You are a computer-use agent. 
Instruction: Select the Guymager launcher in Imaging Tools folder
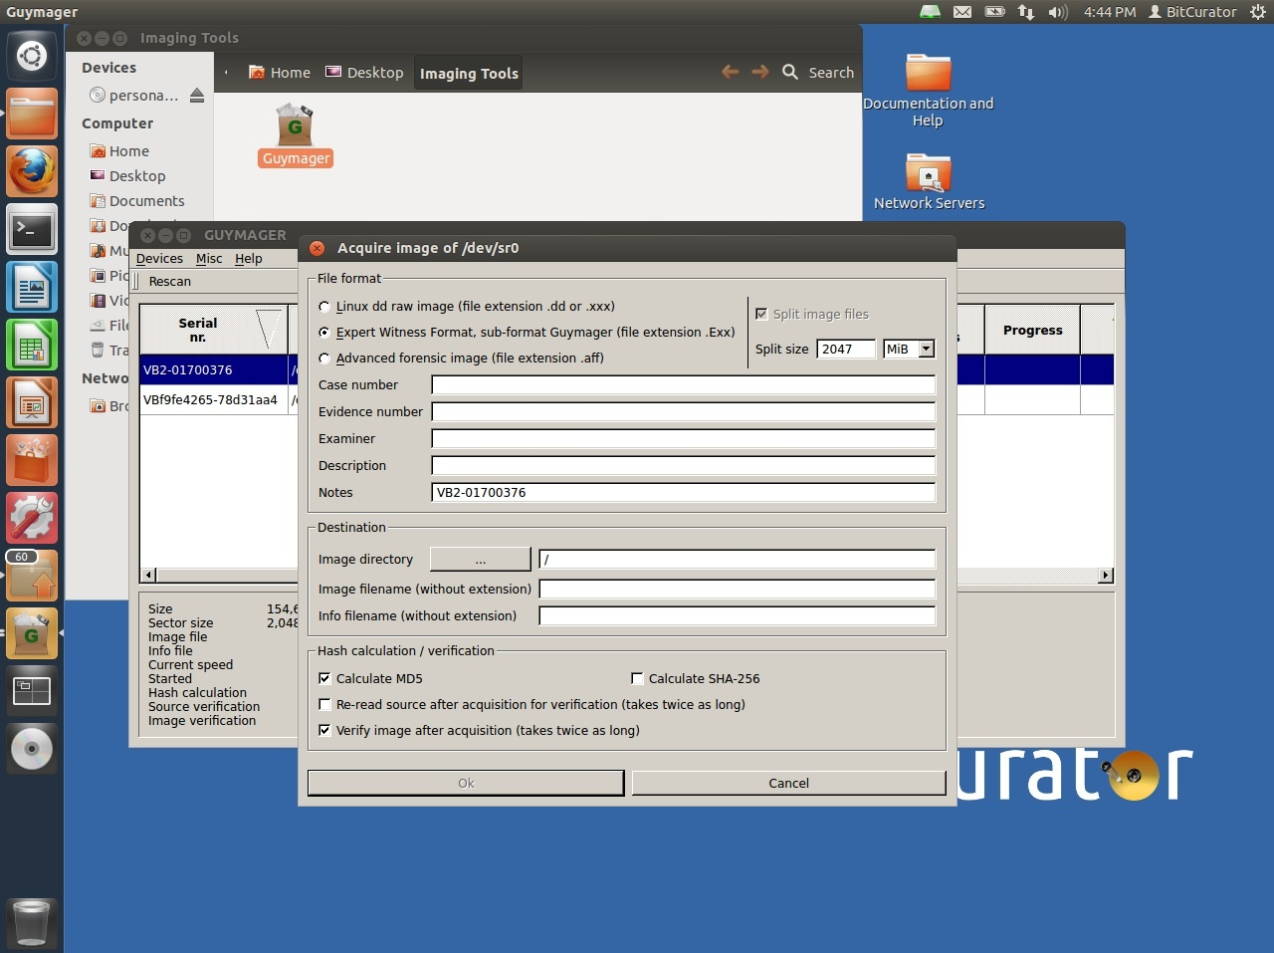[x=296, y=135]
